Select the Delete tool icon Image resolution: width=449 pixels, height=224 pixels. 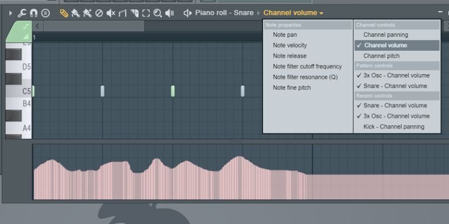tap(99, 13)
